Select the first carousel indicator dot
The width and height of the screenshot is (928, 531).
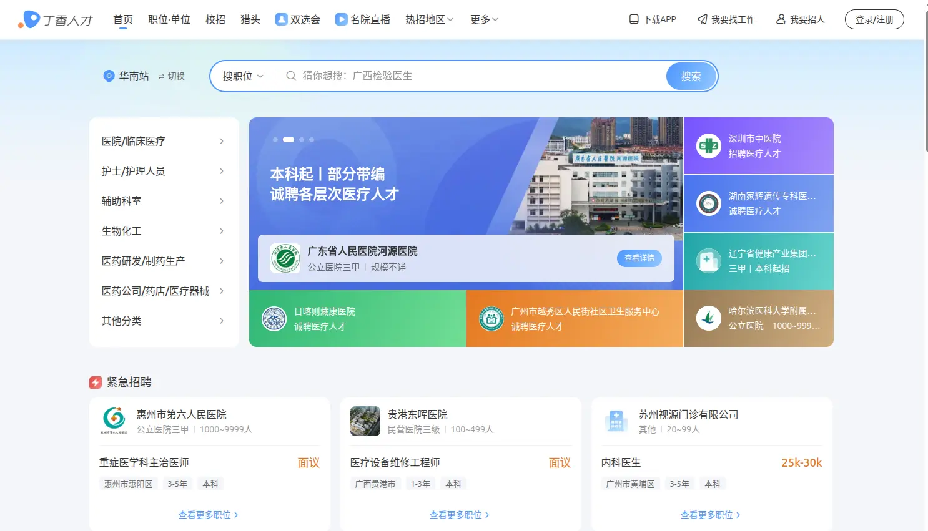pyautogui.click(x=275, y=140)
